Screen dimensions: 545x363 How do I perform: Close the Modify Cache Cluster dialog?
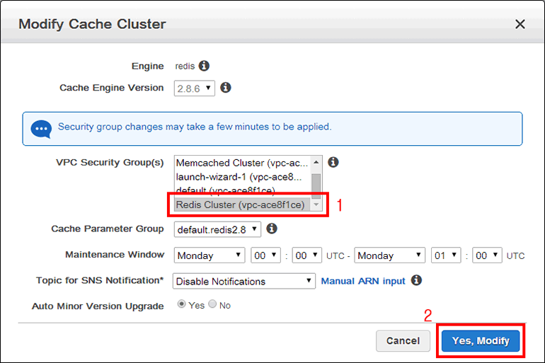pos(520,24)
